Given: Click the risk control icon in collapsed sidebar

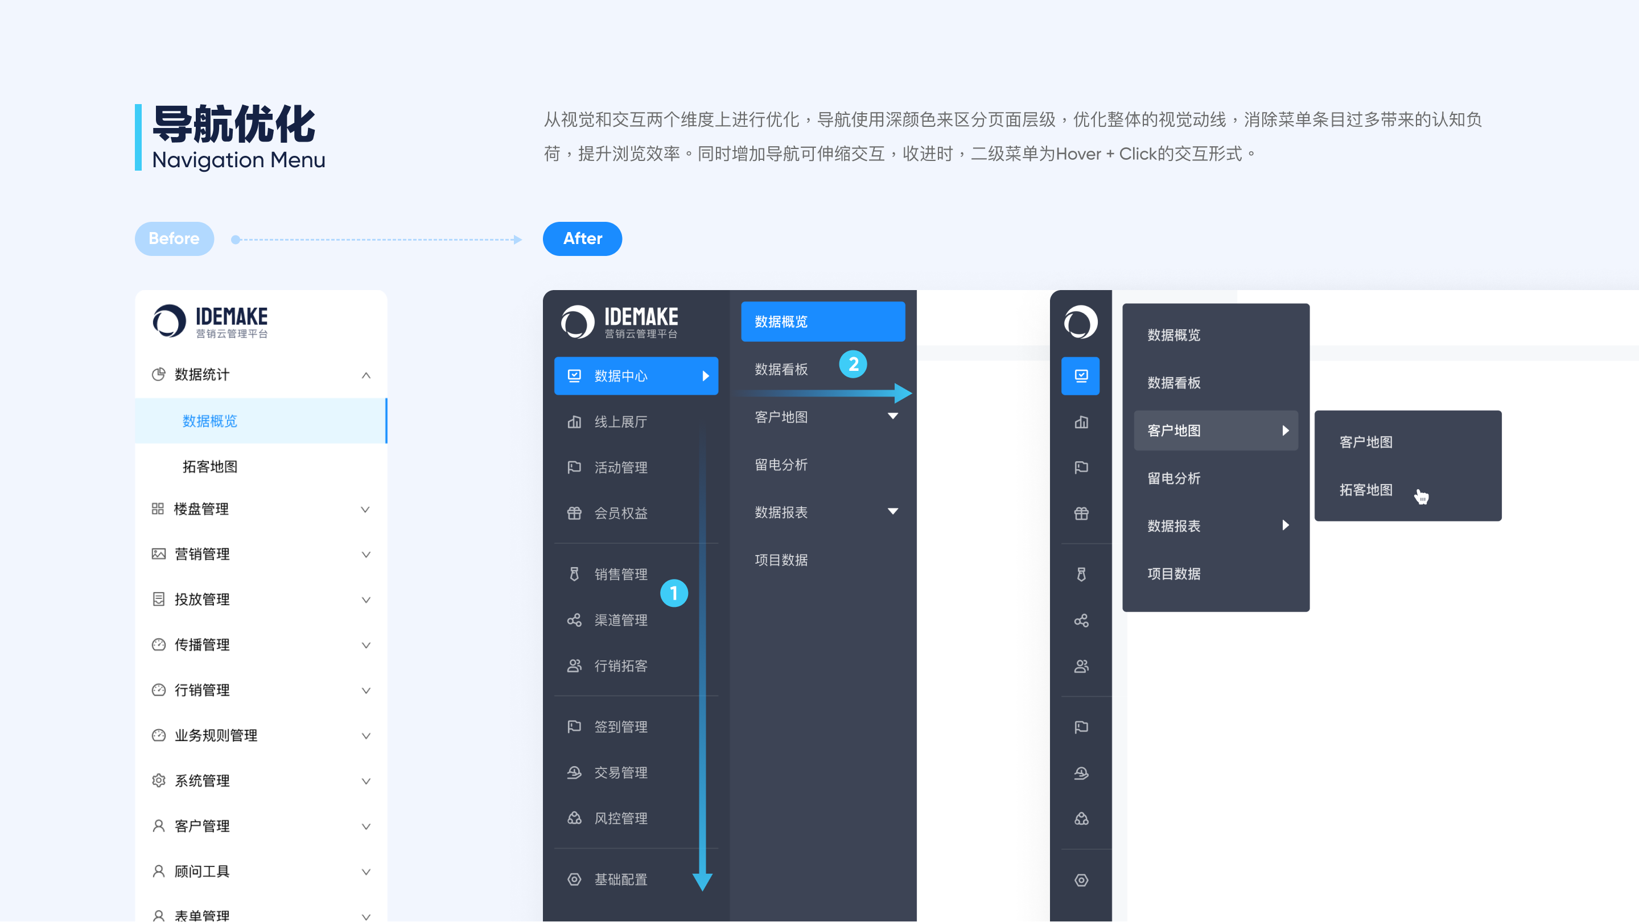Looking at the screenshot, I should 1081,818.
